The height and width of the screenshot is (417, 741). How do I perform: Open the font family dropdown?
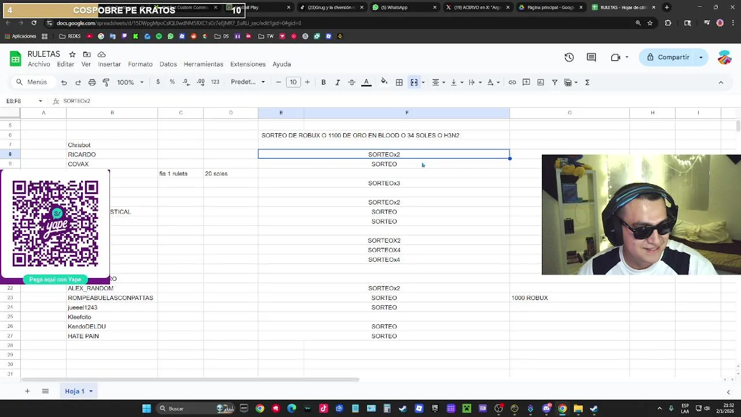click(248, 82)
